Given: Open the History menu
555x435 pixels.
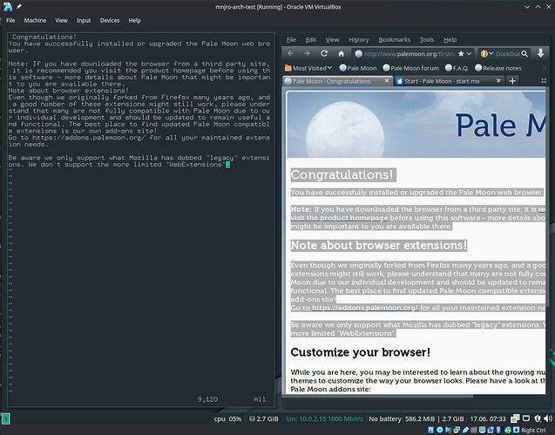Looking at the screenshot, I should point(359,40).
